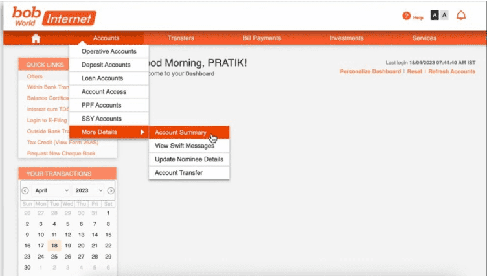Open the Offers quick link
Screen dimensions: 487x276
pos(34,76)
